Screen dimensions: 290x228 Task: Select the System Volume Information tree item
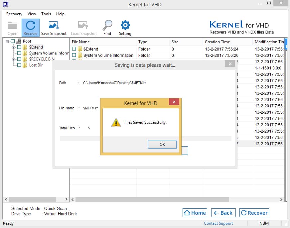click(49, 53)
